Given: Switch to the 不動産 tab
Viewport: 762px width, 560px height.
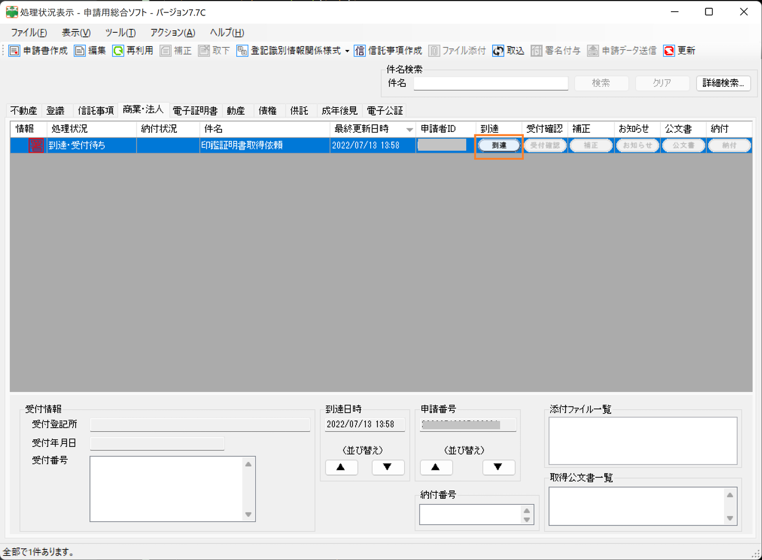Looking at the screenshot, I should click(x=23, y=110).
